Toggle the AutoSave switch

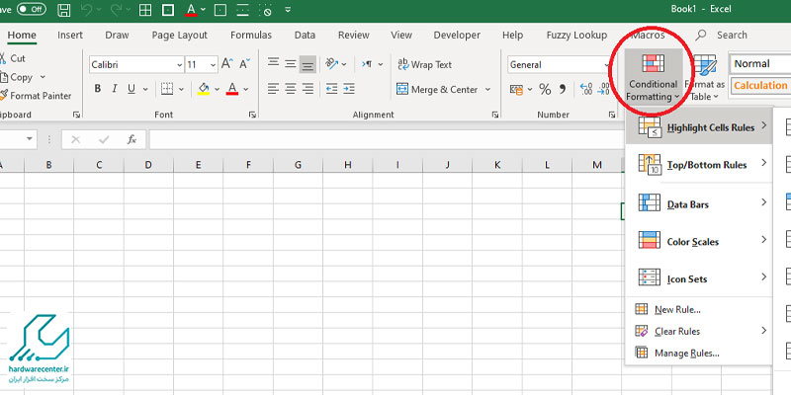coord(32,9)
